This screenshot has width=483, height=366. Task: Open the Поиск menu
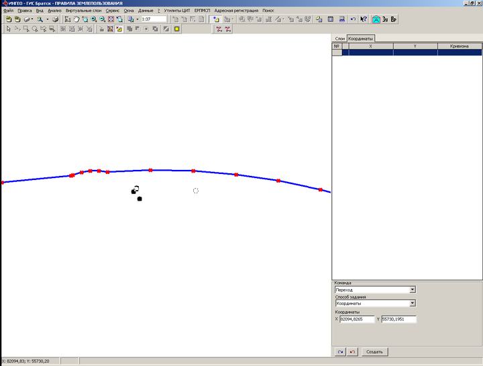[268, 11]
